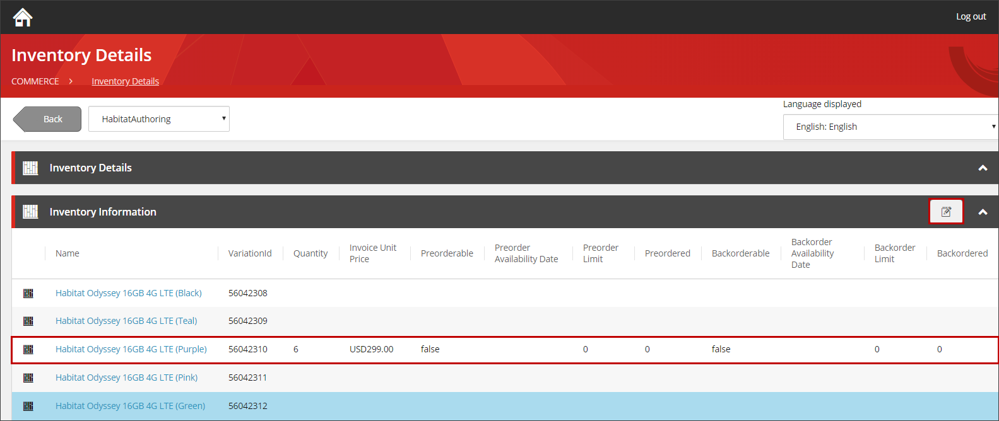Click the Quantity column header

click(310, 253)
